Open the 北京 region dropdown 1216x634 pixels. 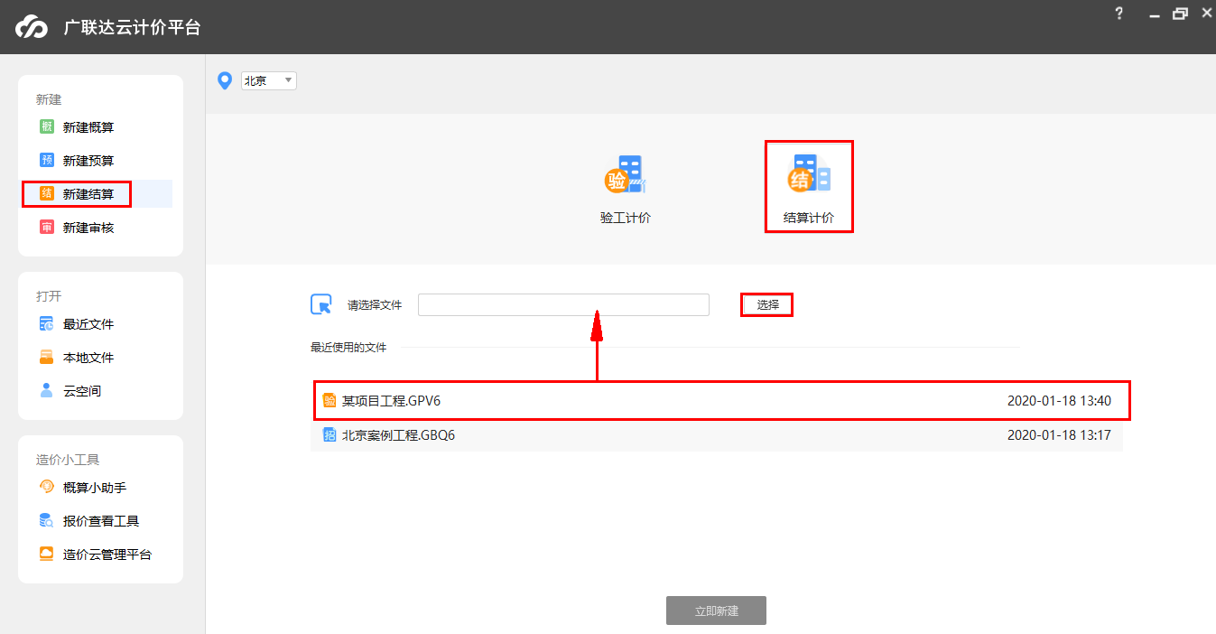click(268, 80)
